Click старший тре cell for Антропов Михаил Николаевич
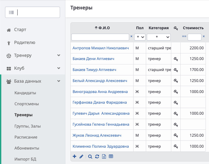This screenshot has height=164, width=209. coord(159,48)
